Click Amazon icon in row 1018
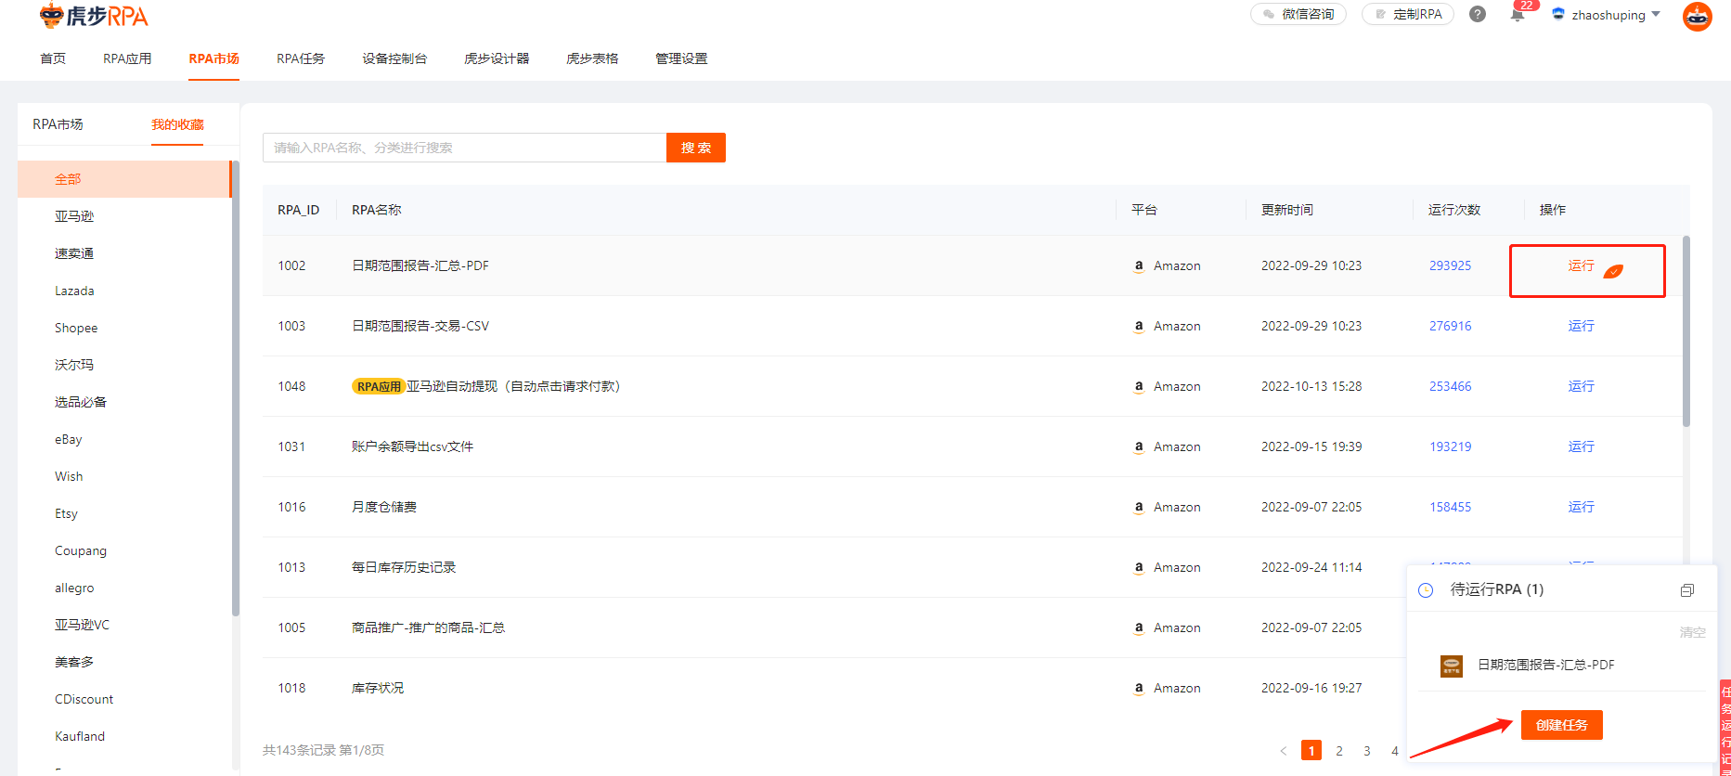Viewport: 1731px width, 776px height. click(x=1139, y=688)
